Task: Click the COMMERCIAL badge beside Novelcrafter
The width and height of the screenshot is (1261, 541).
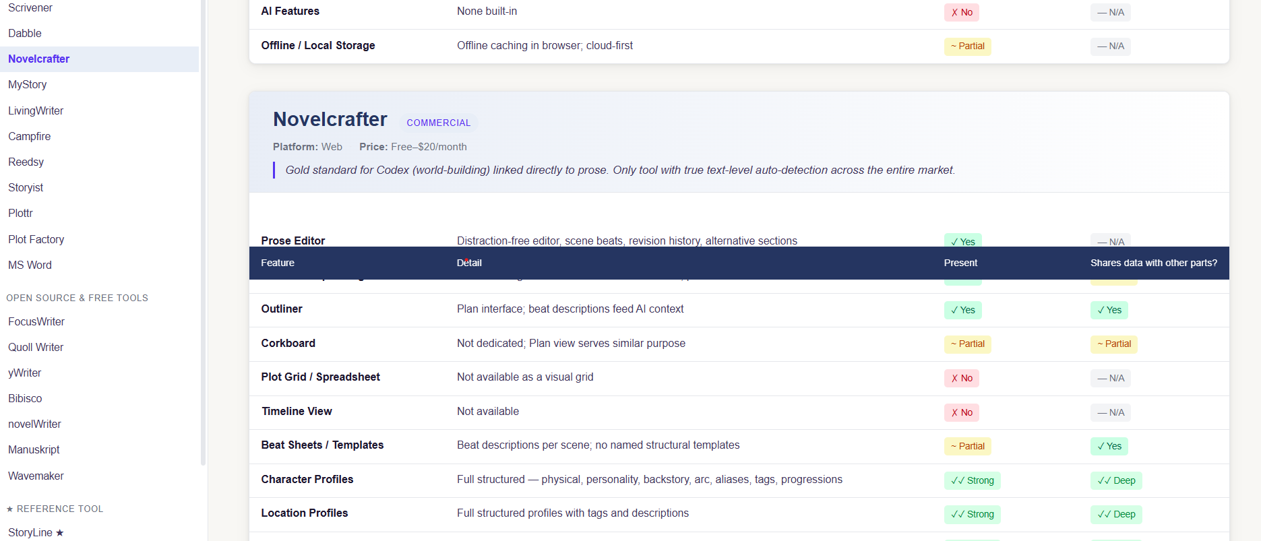Action: click(439, 123)
